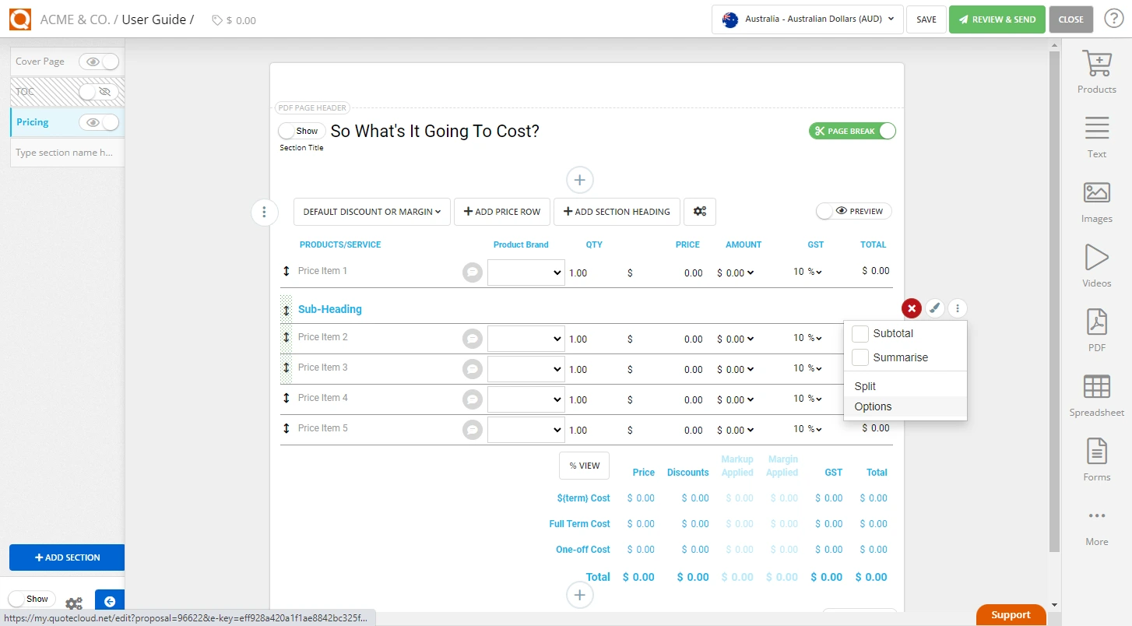Click the comment bubble on Price Item 1
Viewport: 1132px width, 626px height.
point(472,272)
